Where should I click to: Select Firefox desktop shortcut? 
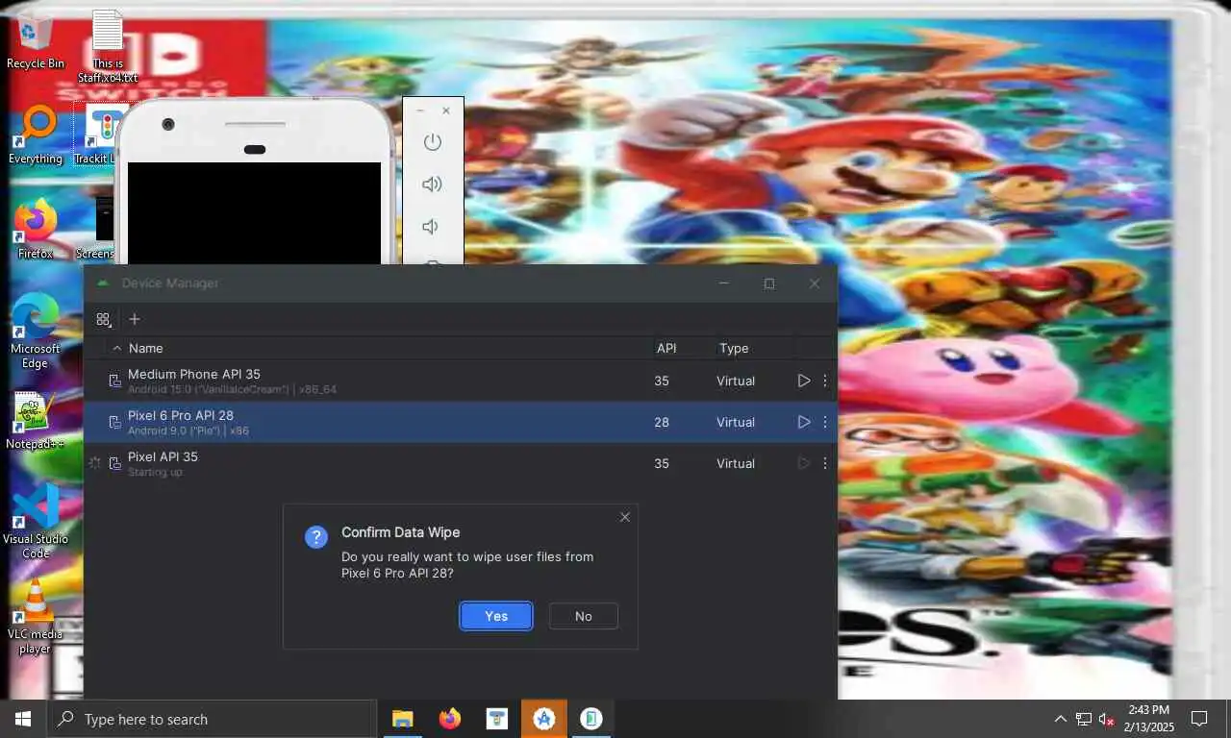[x=36, y=229]
